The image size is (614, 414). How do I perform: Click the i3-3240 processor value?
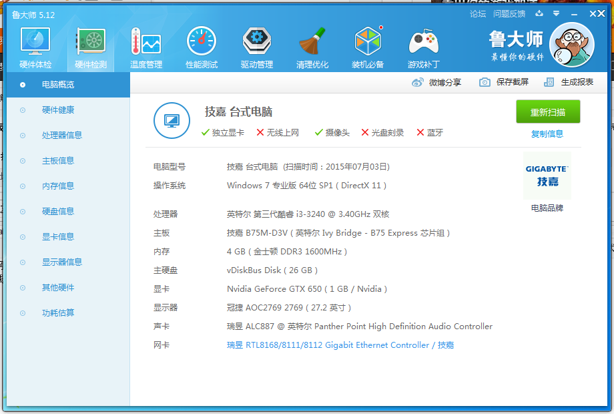click(308, 214)
